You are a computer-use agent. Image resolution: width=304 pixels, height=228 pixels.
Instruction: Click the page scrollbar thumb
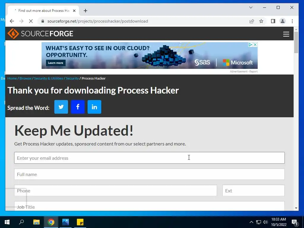296,42
